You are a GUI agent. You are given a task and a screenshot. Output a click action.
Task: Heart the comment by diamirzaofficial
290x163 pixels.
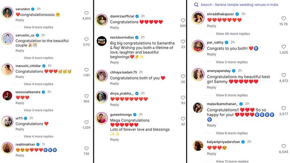183,21
